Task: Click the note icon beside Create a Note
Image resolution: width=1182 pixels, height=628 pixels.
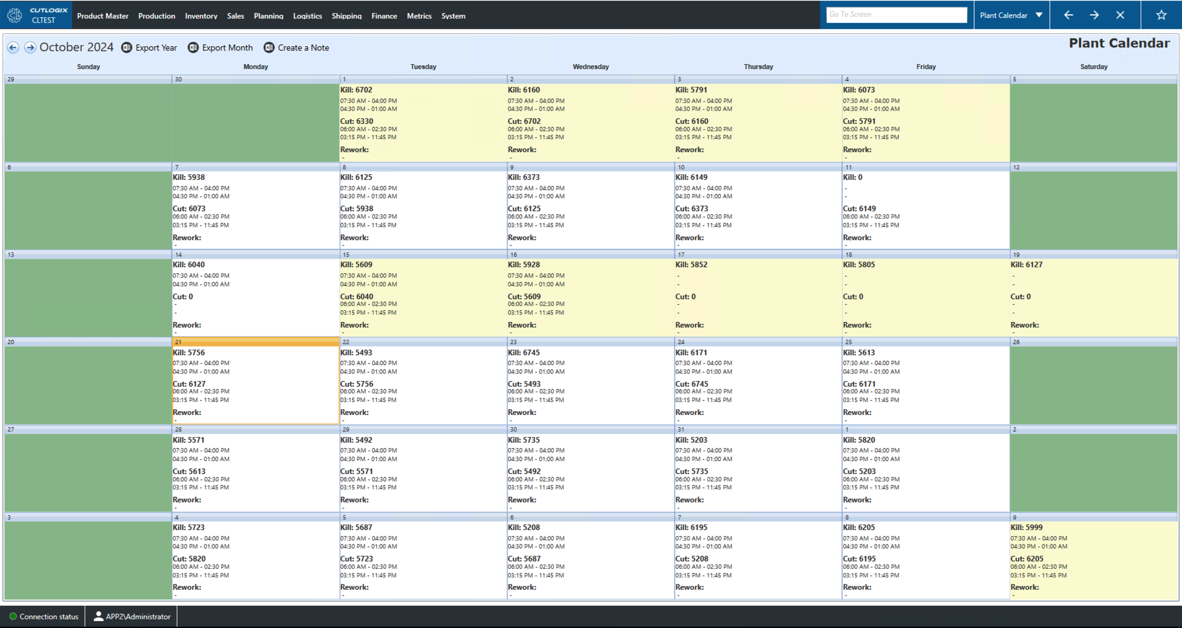Action: pos(269,47)
